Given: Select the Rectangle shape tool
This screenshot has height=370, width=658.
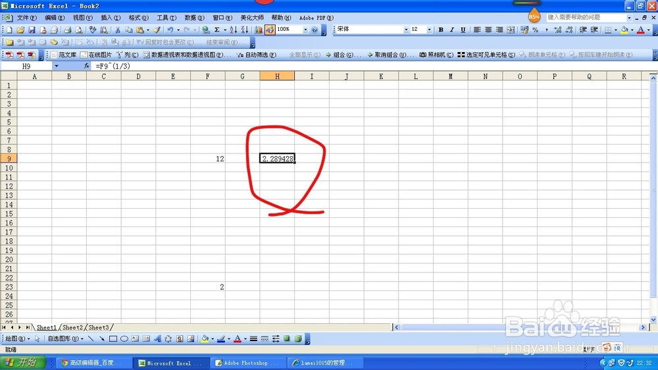Looking at the screenshot, I should pos(113,339).
